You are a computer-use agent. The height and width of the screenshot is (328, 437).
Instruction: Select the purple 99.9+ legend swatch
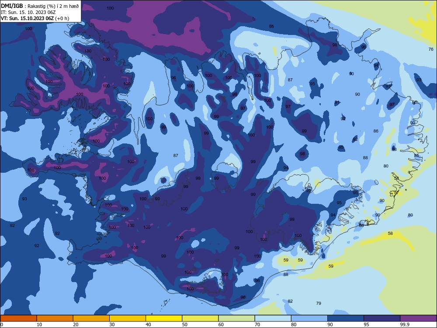(x=418, y=318)
